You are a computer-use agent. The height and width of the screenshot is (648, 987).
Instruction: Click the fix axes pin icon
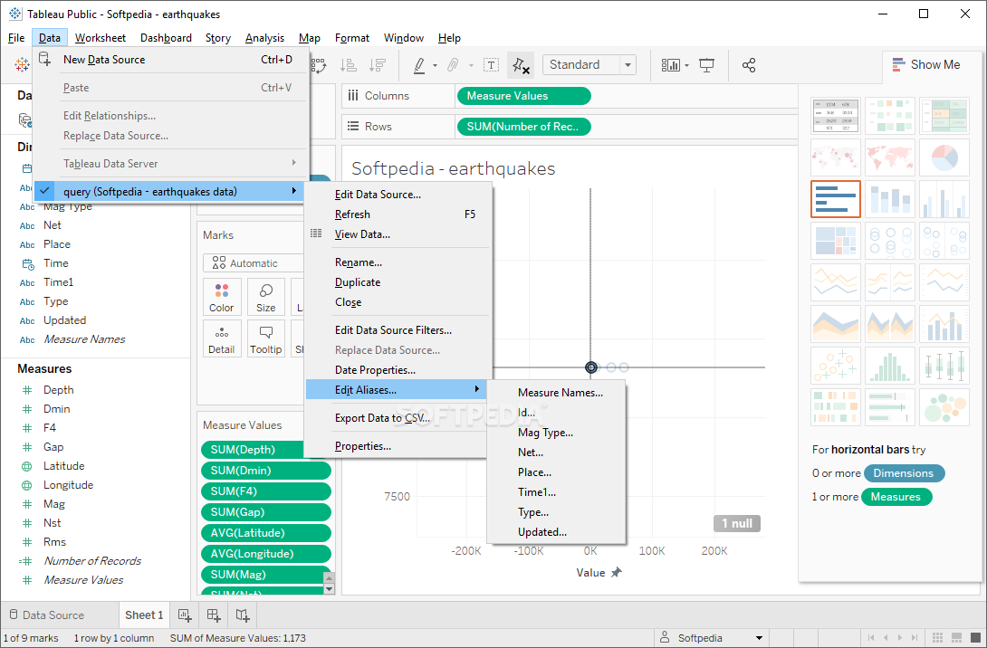521,65
